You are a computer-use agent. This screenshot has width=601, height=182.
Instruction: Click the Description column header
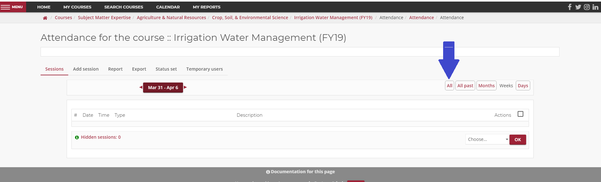coord(249,115)
